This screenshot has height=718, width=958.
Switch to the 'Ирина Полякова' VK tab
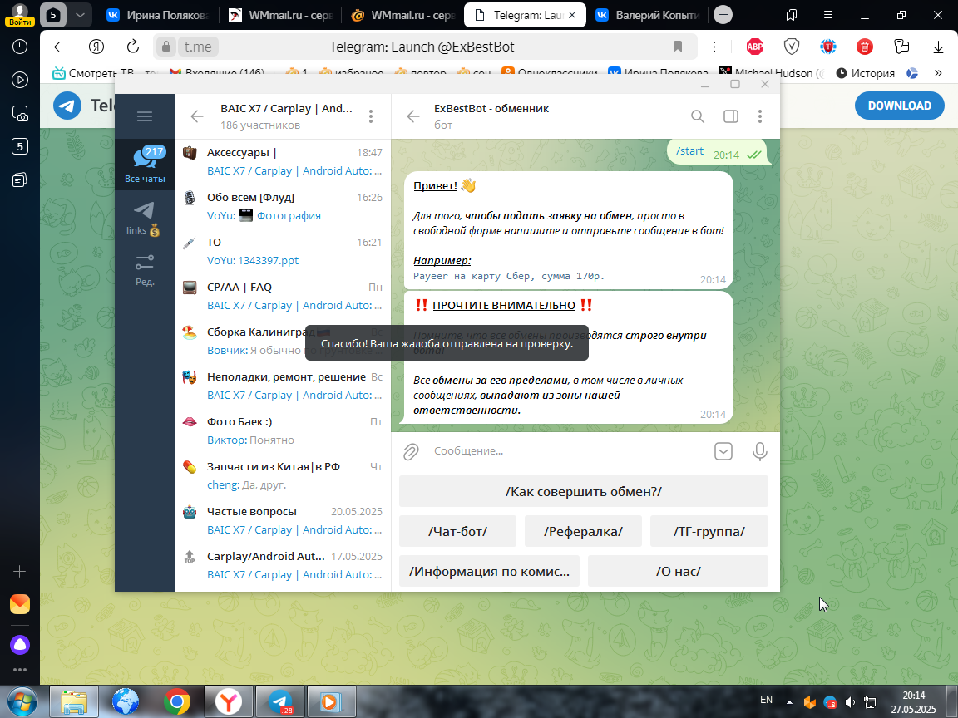(158, 15)
